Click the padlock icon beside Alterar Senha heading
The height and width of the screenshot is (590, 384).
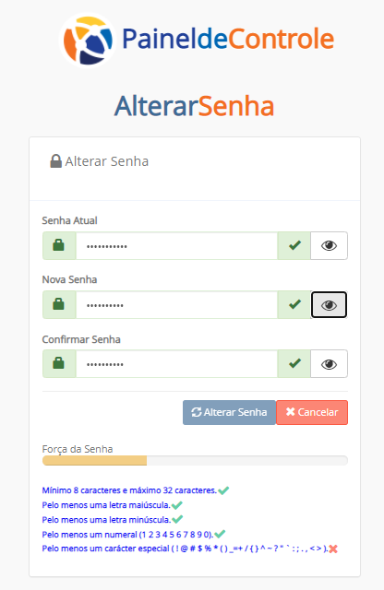click(x=55, y=161)
